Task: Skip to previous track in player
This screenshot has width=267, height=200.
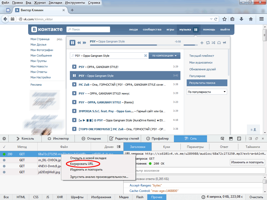Action: (79, 43)
